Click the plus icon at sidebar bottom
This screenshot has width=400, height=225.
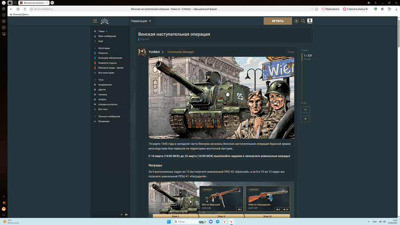122,215
